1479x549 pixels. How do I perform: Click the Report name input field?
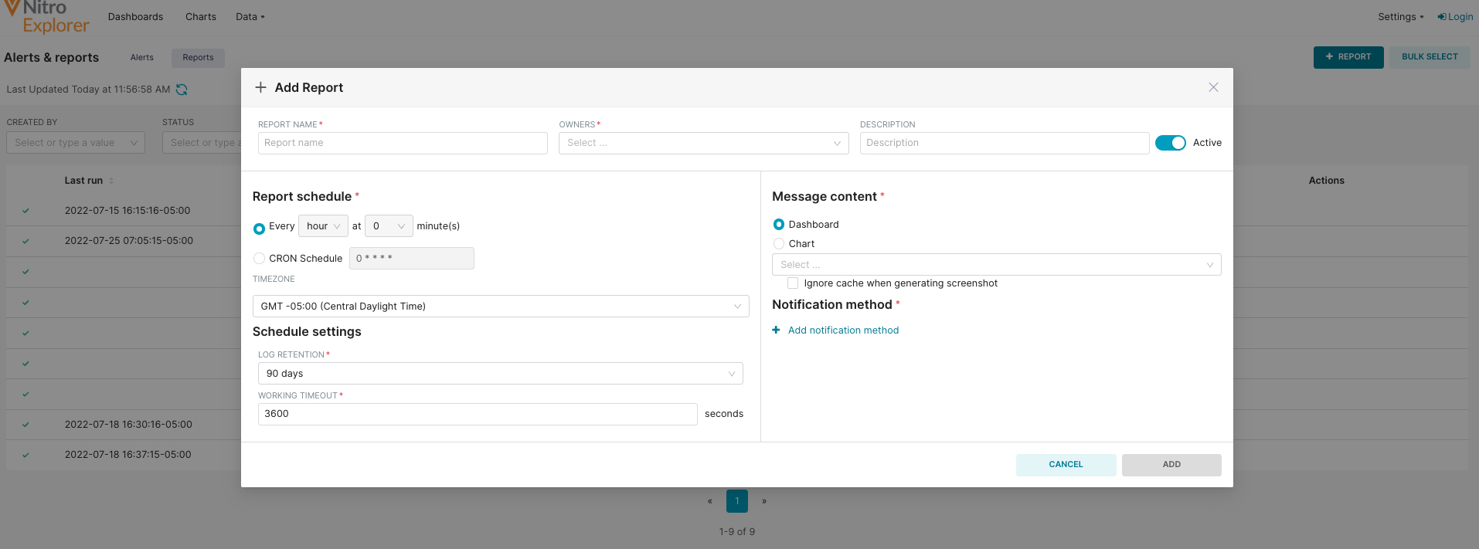[x=403, y=143]
